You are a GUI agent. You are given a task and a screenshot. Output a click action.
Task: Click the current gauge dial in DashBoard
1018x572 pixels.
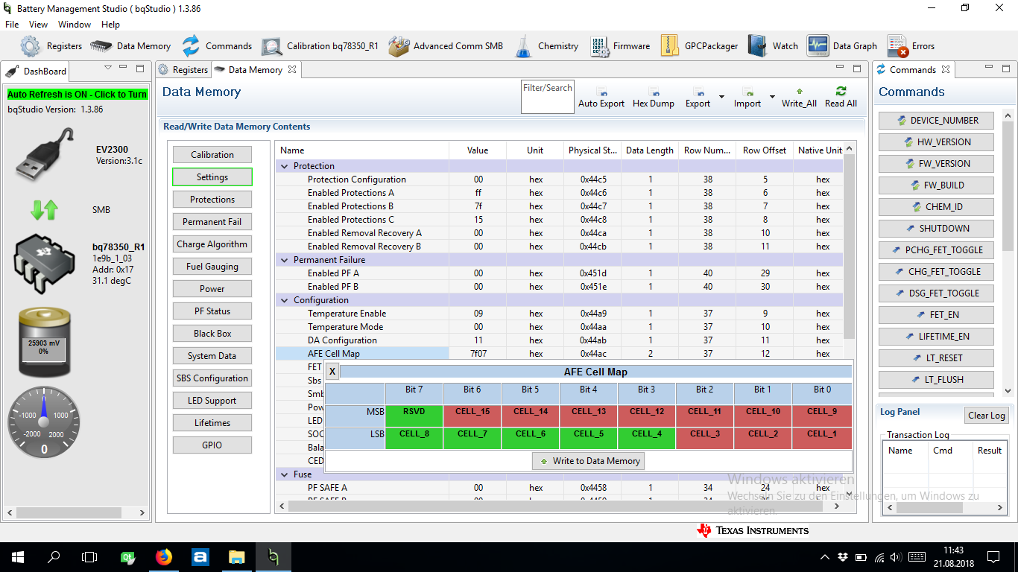(44, 422)
